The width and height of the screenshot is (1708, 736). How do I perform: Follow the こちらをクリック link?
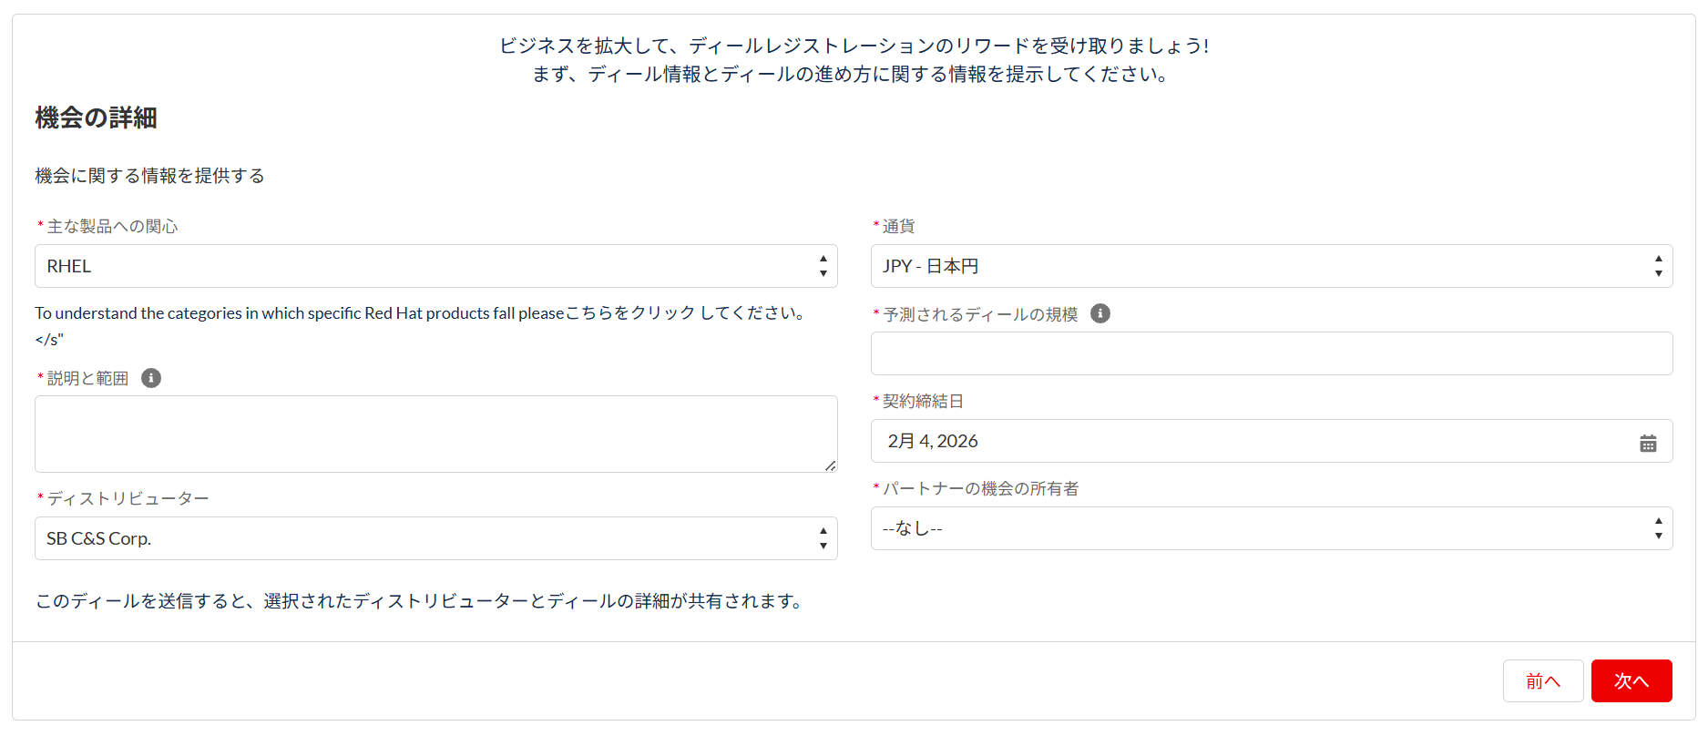630,313
